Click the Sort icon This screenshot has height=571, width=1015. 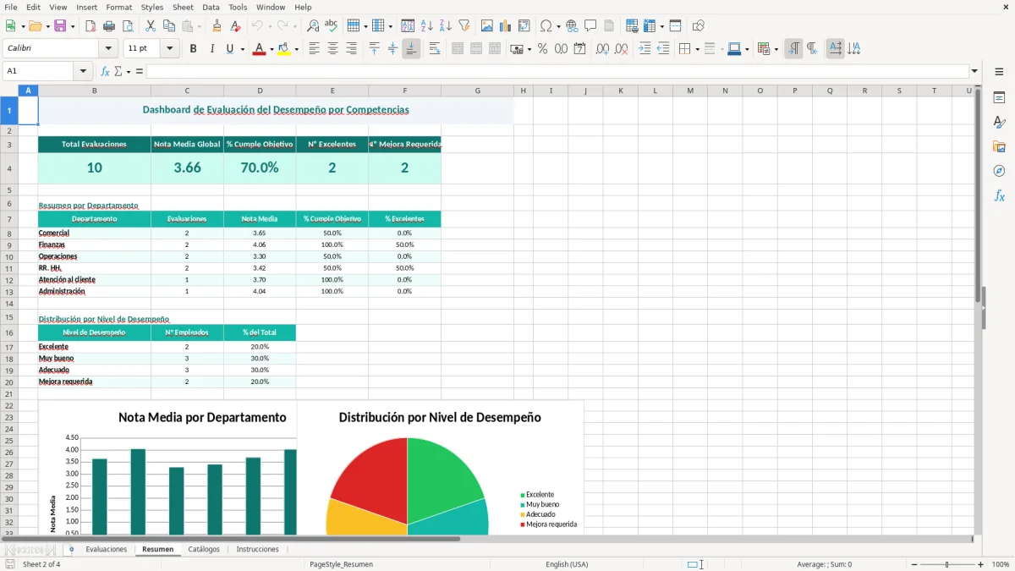(408, 26)
